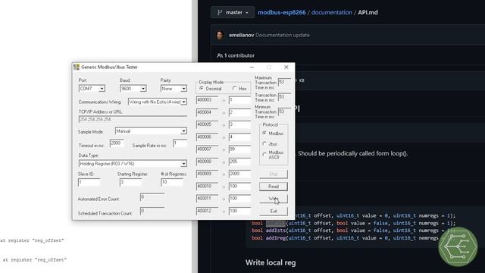The image size is (485, 273).
Task: Click the Starting Register input field
Action: point(130,182)
